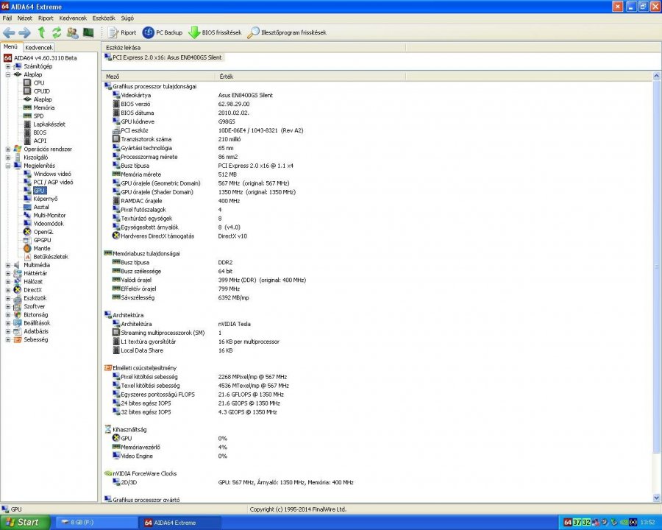Viewport: 662px width, 530px height.
Task: Expand the Számítógép tree node
Action: (x=7, y=66)
